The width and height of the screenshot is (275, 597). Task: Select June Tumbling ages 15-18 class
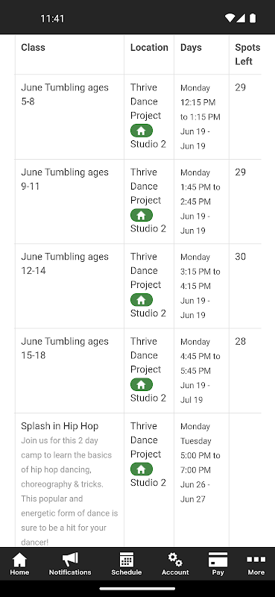(x=65, y=348)
